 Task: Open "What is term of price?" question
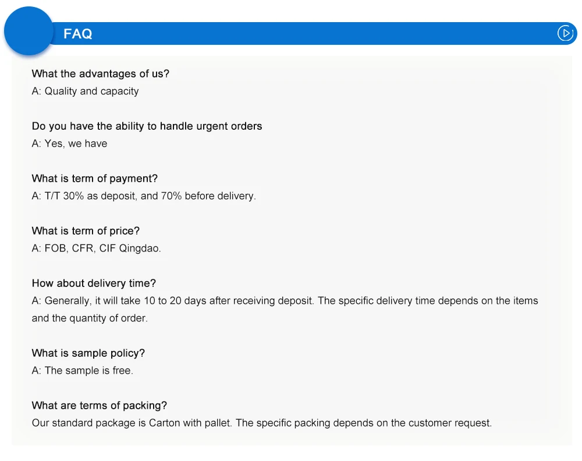(x=86, y=231)
